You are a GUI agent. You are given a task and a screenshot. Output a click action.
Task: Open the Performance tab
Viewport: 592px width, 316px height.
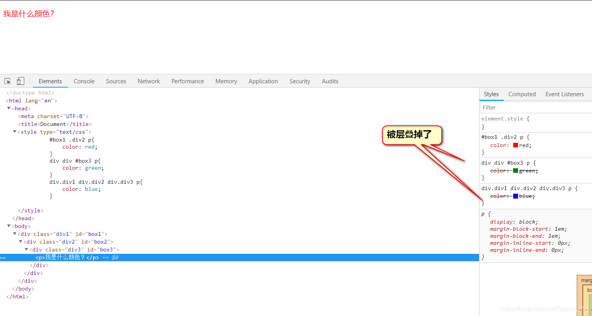point(188,81)
